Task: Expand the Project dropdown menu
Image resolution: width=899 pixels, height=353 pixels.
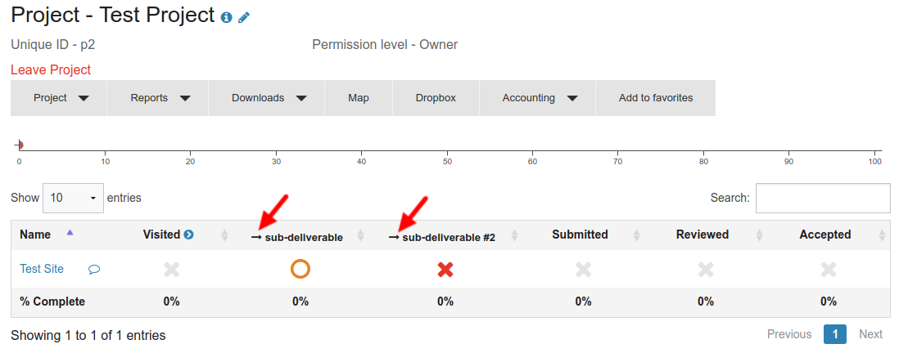Action: (60, 98)
